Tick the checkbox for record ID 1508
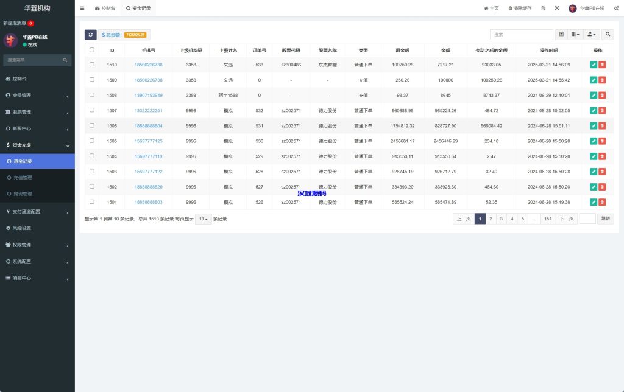 click(92, 95)
